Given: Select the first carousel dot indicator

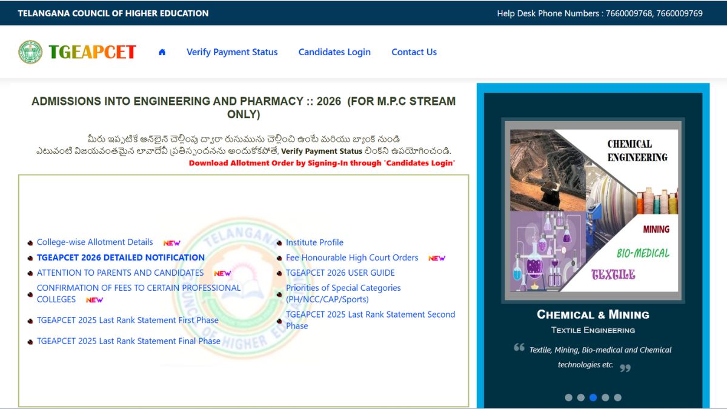Looking at the screenshot, I should tap(568, 397).
